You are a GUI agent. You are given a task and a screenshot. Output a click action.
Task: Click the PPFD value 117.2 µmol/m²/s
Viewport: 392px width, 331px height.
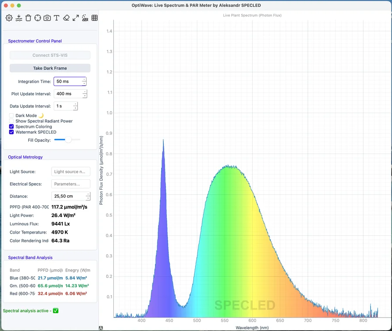click(x=69, y=207)
